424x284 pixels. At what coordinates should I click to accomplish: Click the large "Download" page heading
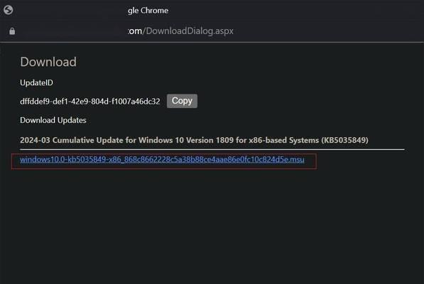click(x=48, y=62)
